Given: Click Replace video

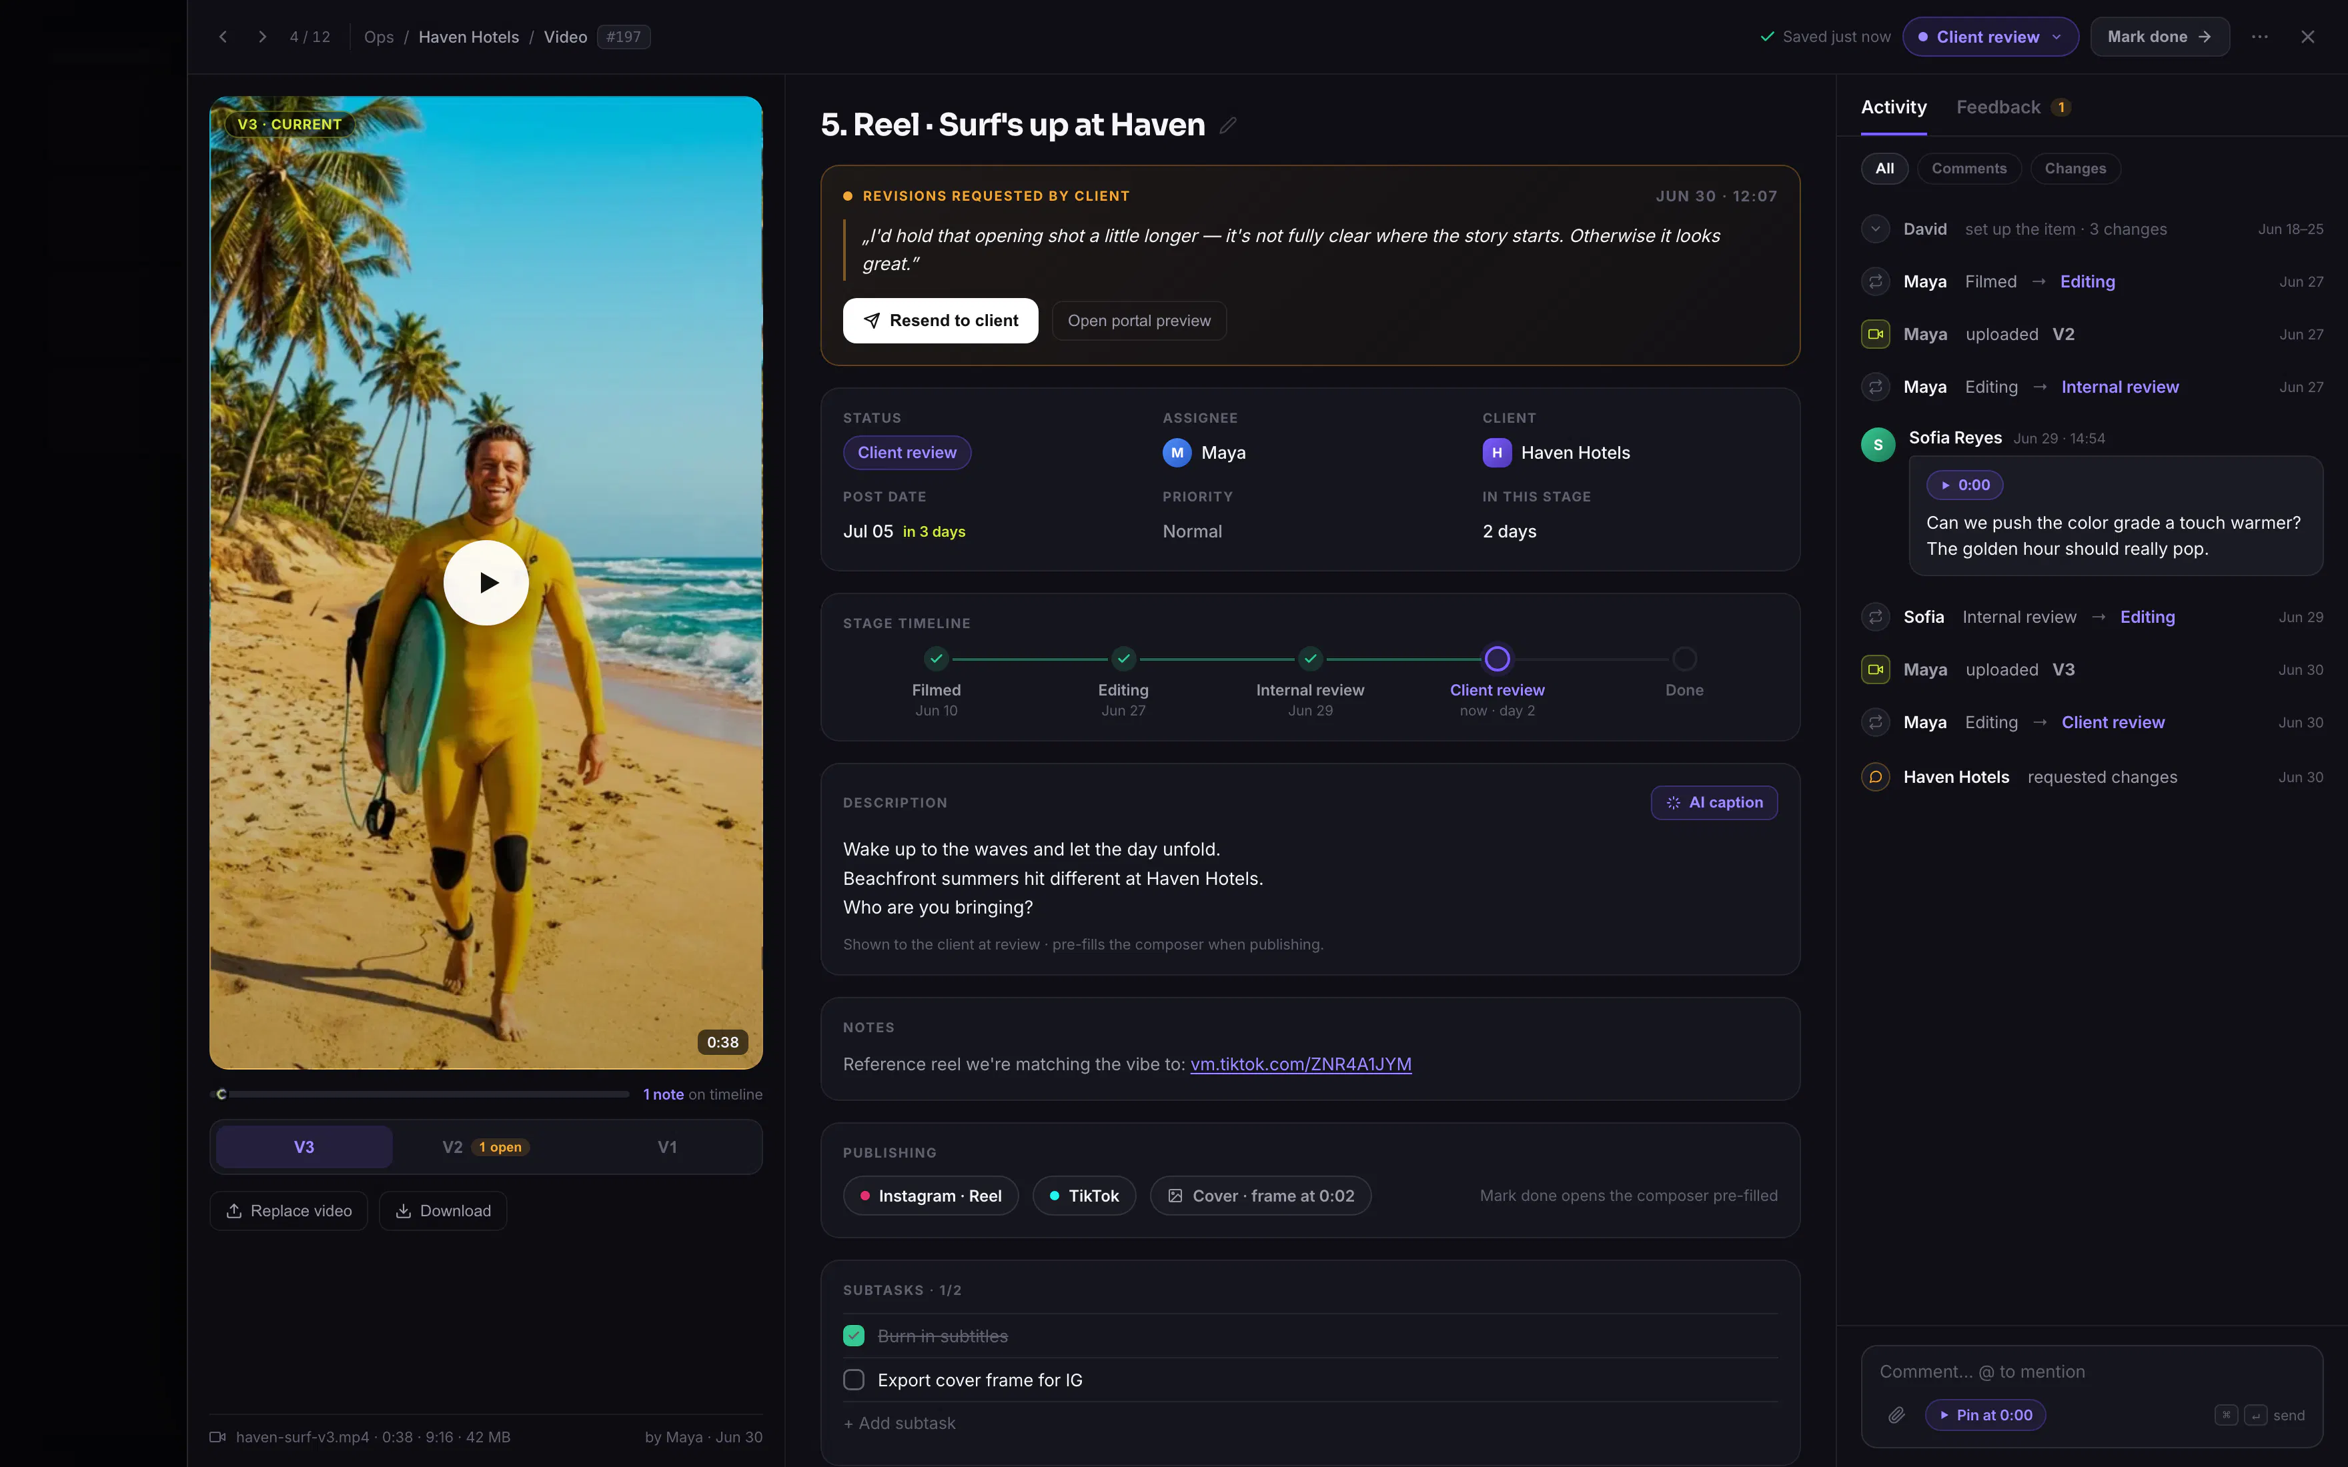Looking at the screenshot, I should pos(289,1211).
